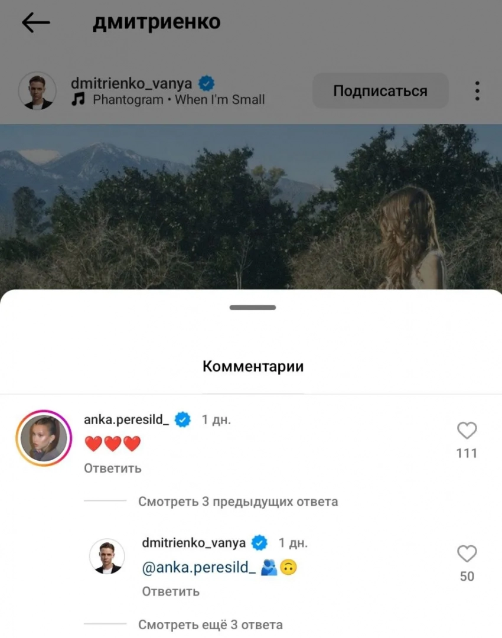Open Phantogram When I'm Small audio

tap(178, 99)
